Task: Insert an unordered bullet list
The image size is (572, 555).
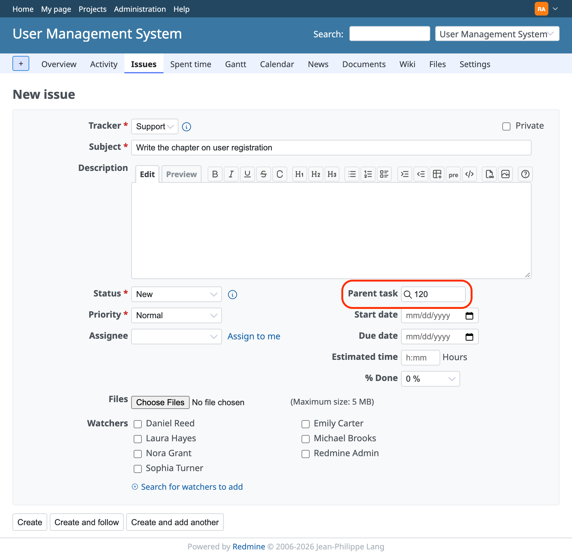Action: pyautogui.click(x=352, y=174)
